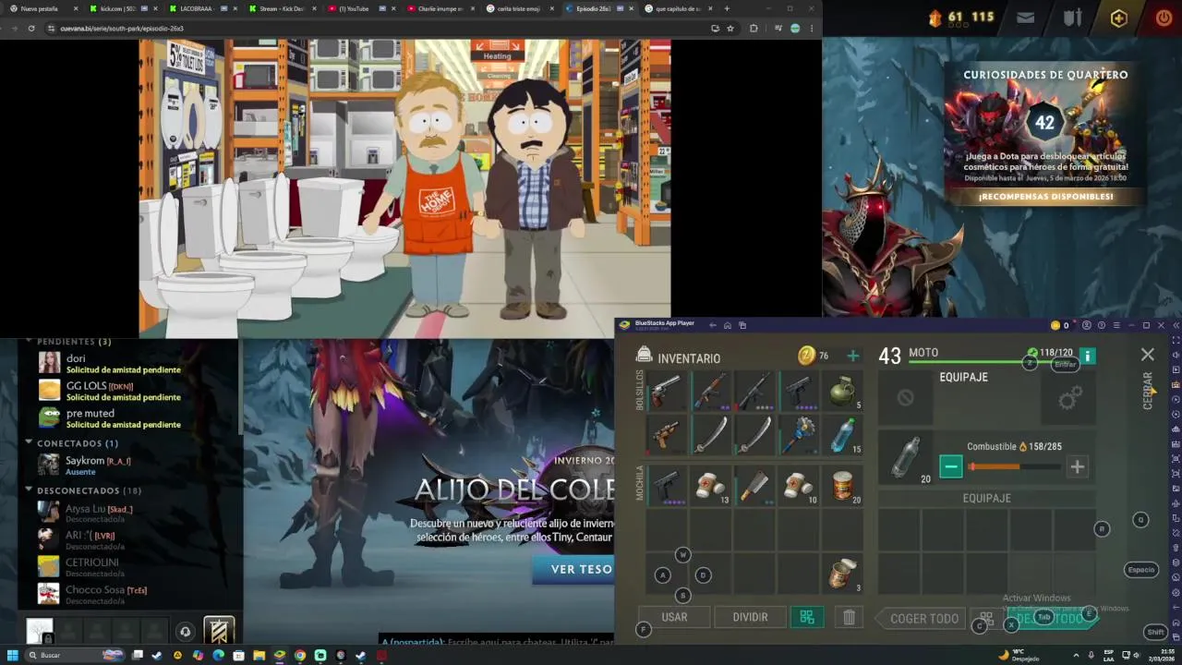Click the South Park video player
Image resolution: width=1182 pixels, height=665 pixels.
click(x=404, y=188)
